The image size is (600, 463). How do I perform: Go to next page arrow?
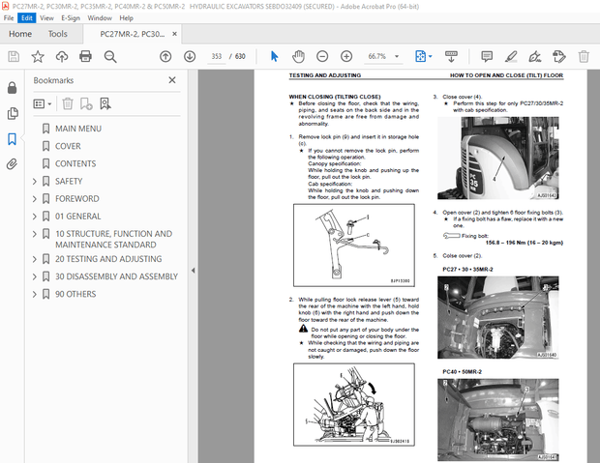tap(190, 57)
